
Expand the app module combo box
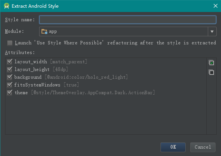[x=128, y=31]
